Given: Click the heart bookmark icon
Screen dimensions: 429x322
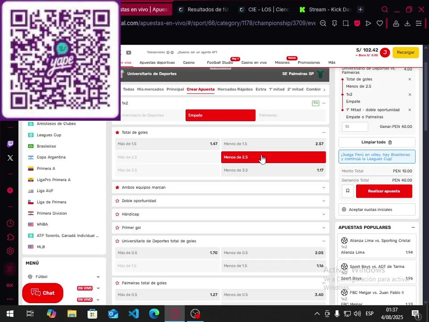Looking at the screenshot, I should coord(379,23).
